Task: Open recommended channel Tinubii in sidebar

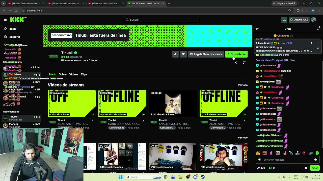Action: click(21, 118)
